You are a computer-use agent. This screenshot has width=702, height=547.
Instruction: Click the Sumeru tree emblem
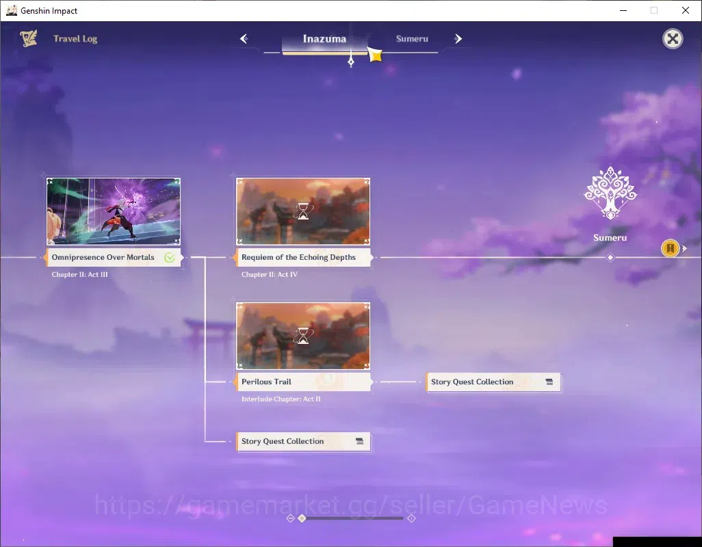610,194
